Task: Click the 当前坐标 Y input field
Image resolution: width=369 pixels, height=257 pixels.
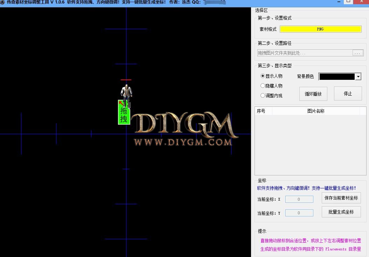Action: 299,213
